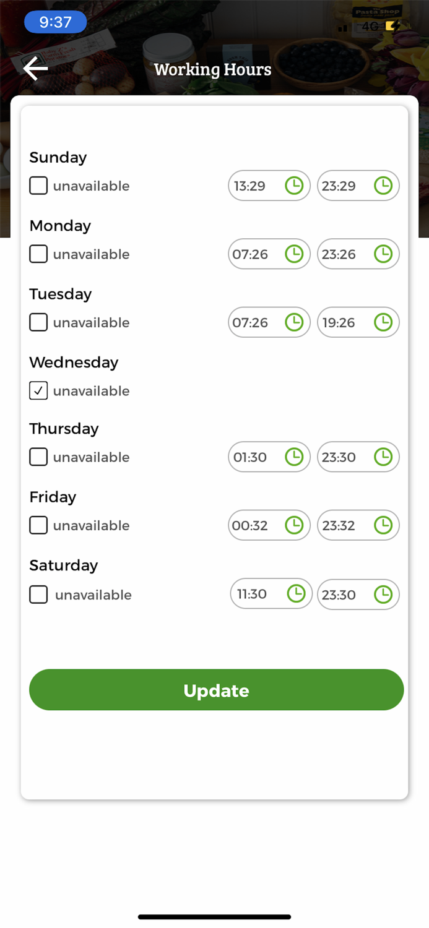Open clock picker for Sunday 23:29 end
Image resolution: width=429 pixels, height=928 pixels.
(383, 186)
